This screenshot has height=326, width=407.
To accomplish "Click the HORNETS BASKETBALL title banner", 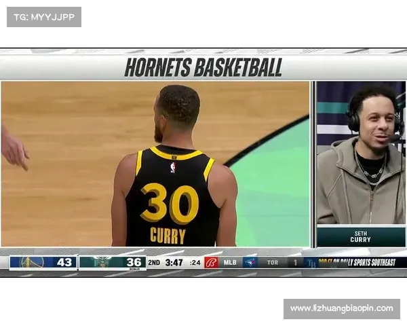I will point(203,68).
